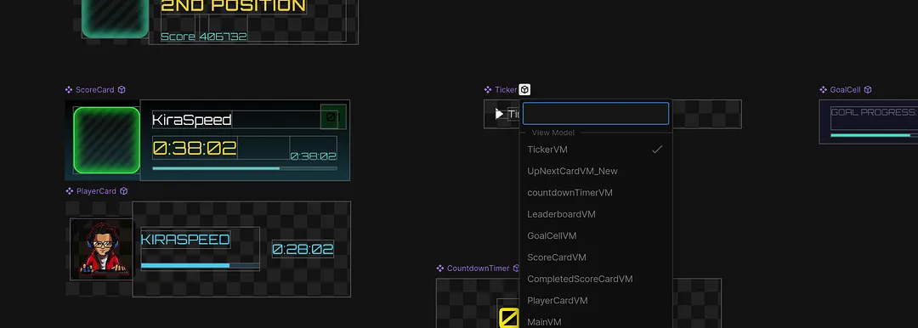This screenshot has height=328, width=918.
Task: Select ScoreCardVM from the list
Action: click(x=595, y=257)
